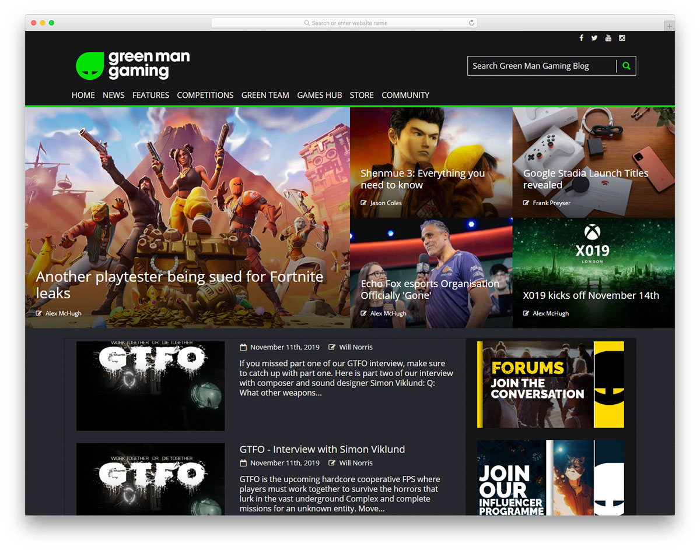Image resolution: width=700 pixels, height=551 pixels.
Task: Open Google Stadia Launch Titles revealed article
Action: [x=586, y=179]
